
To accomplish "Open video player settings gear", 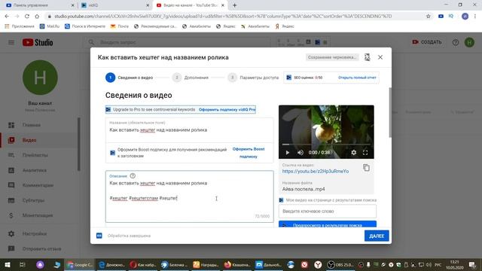I will (x=354, y=152).
